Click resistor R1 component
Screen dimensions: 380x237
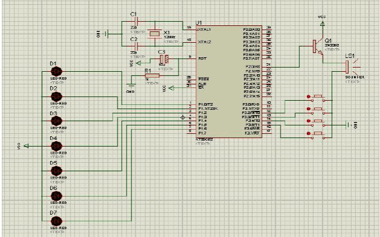tap(152, 75)
